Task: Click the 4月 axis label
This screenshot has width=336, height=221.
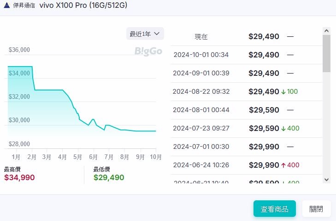Action: (62, 157)
